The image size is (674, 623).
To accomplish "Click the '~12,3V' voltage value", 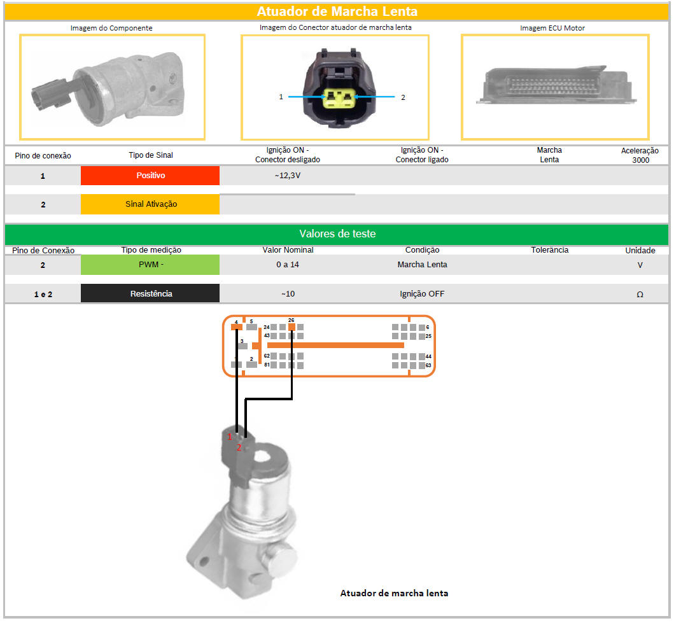I will 287,175.
